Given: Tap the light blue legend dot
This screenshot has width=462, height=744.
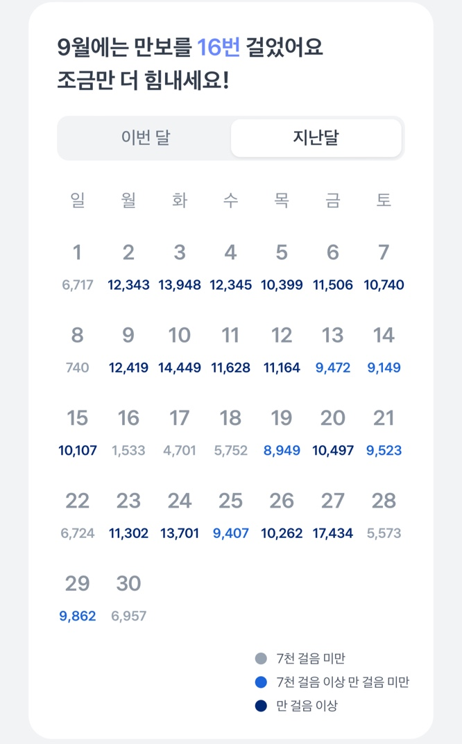Looking at the screenshot, I should pyautogui.click(x=261, y=682).
